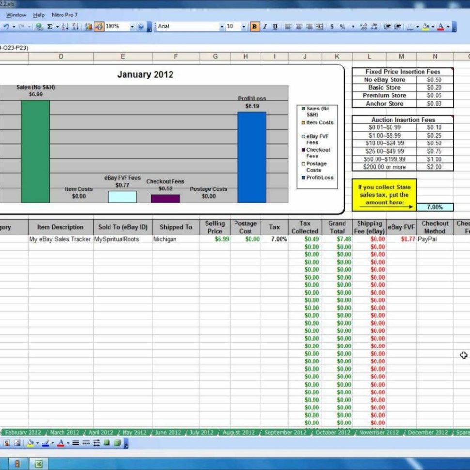
Task: Click the Percent Style icon
Action: click(x=343, y=27)
